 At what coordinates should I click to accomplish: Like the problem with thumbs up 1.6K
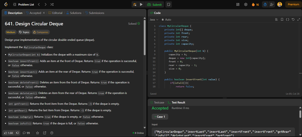click(9, 133)
